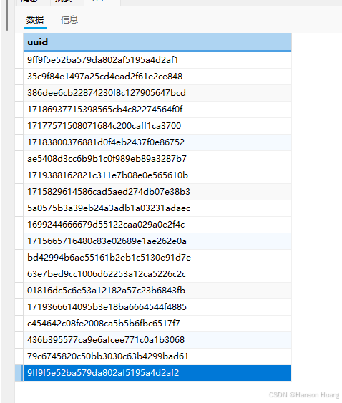Select cell 386dee6cb22874230f8c127905647bcd
Image resolution: width=342 pixels, height=403 pixels.
(157, 93)
